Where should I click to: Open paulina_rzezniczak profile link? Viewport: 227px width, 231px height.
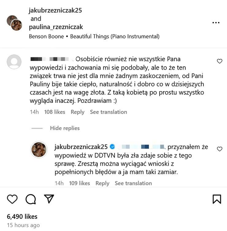click(x=56, y=27)
